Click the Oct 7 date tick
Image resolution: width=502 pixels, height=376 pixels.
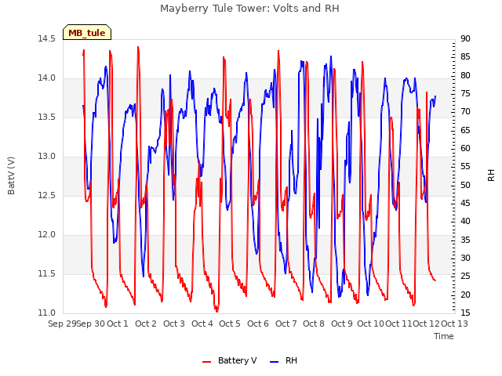pos(286,324)
